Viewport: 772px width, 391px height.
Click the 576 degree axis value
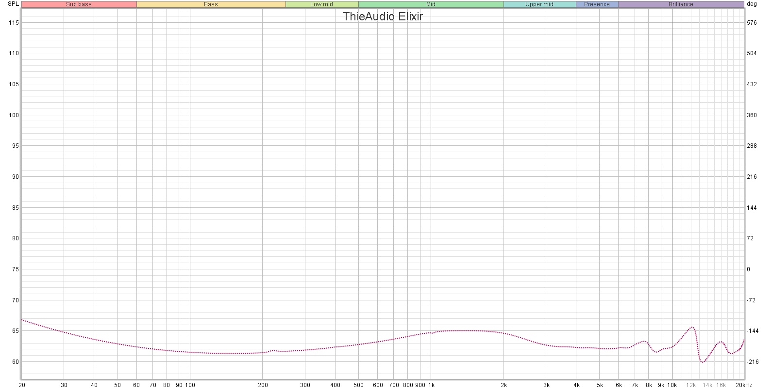click(752, 23)
